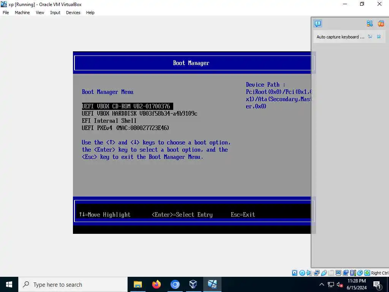Click the shared folders status icon

click(331, 273)
